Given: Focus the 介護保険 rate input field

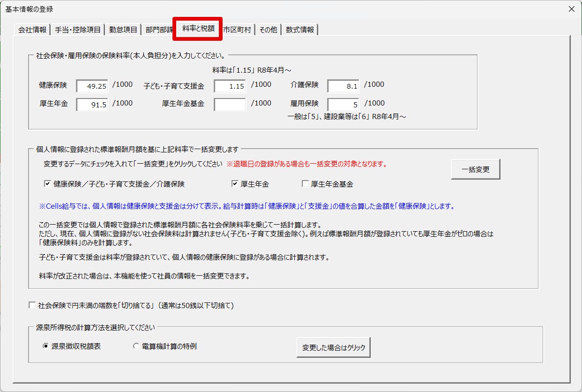Looking at the screenshot, I should pos(343,86).
